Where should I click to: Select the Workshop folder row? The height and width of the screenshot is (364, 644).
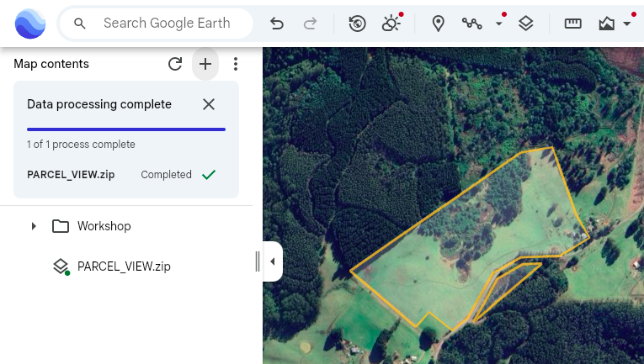126,226
